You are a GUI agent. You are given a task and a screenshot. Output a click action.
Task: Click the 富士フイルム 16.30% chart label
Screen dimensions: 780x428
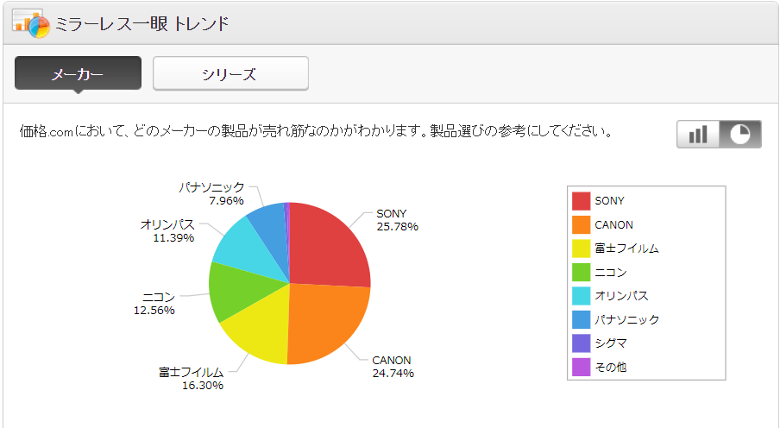[x=191, y=379]
